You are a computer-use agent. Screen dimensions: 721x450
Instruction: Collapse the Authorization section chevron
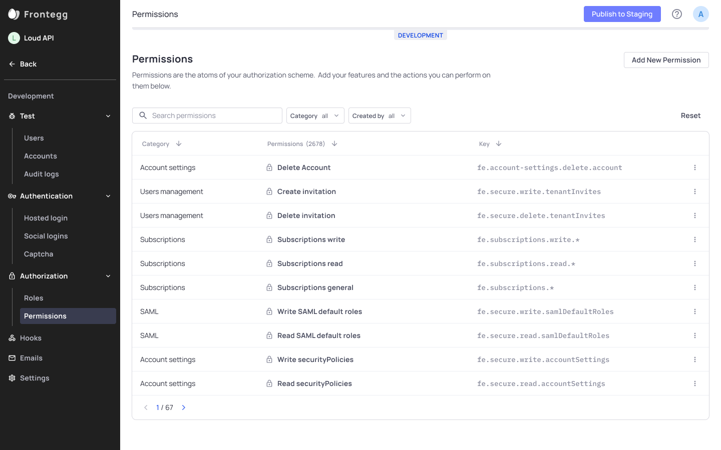[x=108, y=276]
